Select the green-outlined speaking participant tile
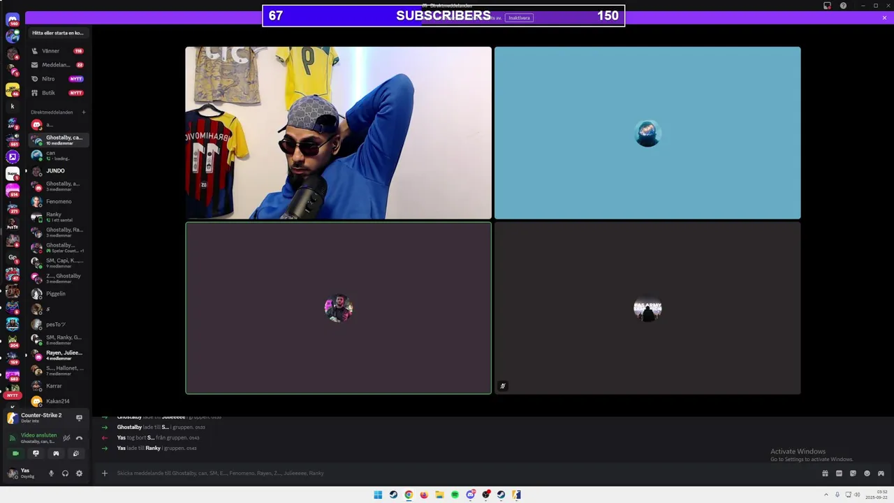 338,308
